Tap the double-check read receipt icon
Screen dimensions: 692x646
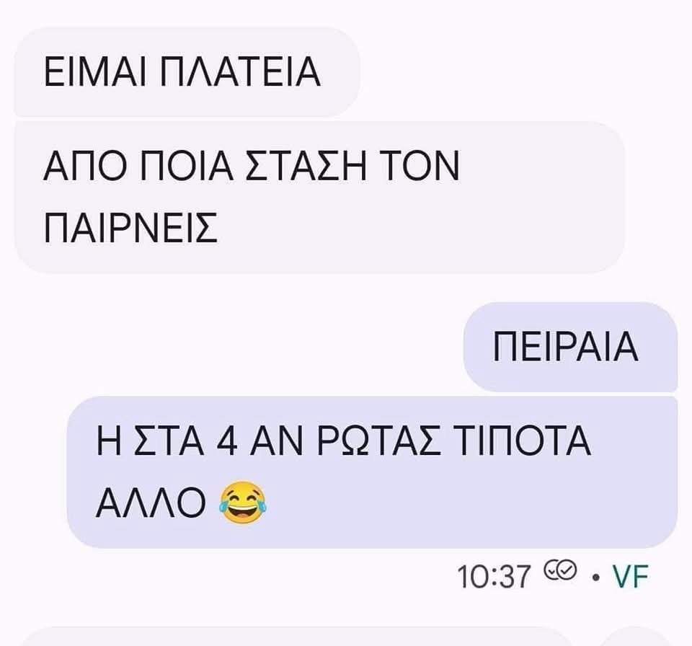560,572
